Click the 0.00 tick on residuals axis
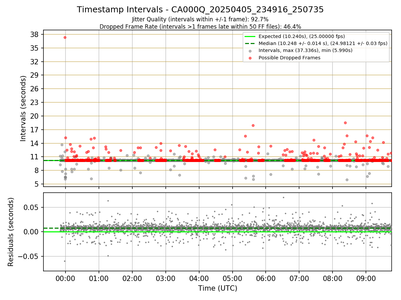 [x=32, y=232]
